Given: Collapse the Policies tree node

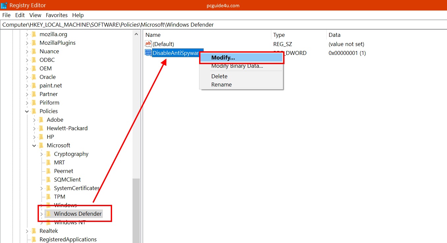Looking at the screenshot, I should click(27, 111).
